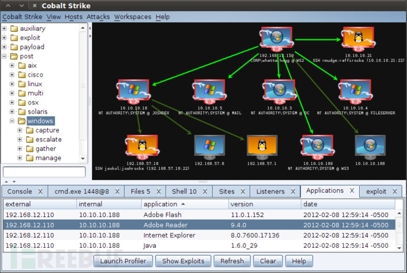Close the Shell 10 tab

[x=205, y=192]
